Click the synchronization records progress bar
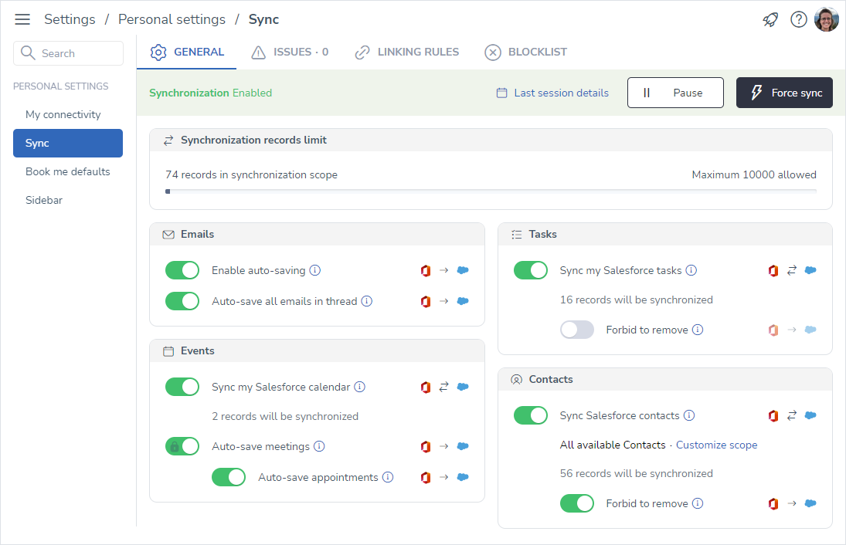This screenshot has width=846, height=545. click(x=491, y=191)
